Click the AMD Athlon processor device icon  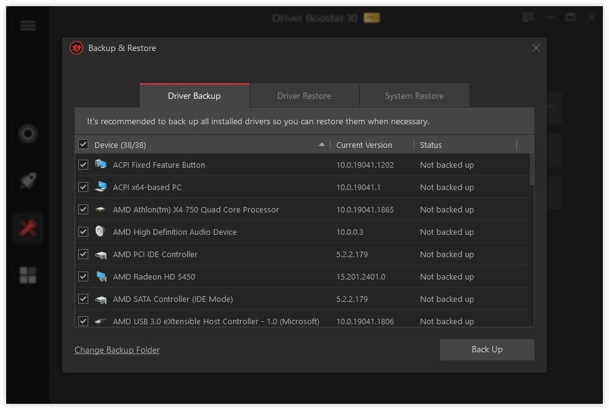point(101,209)
